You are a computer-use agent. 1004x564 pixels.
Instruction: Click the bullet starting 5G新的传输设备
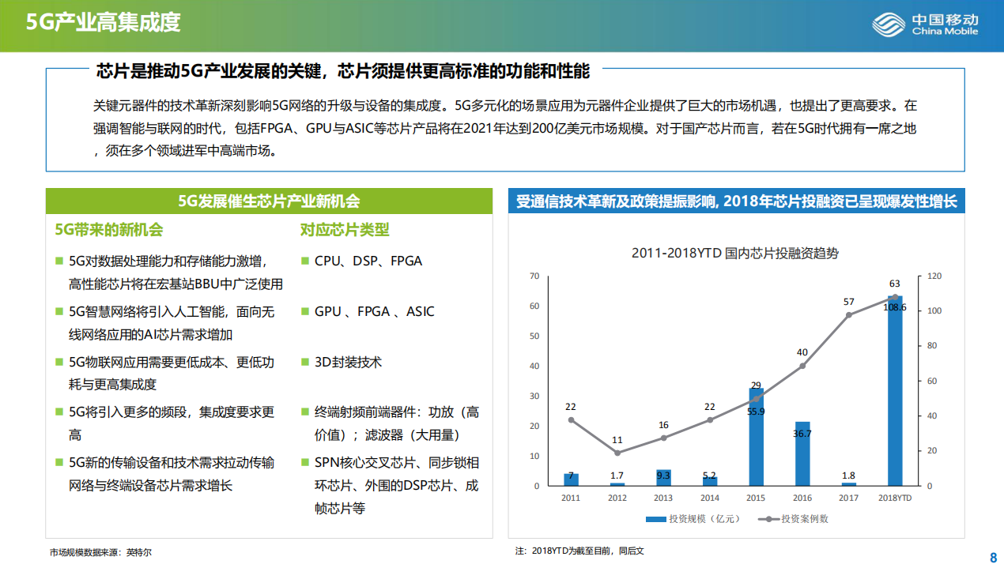tap(172, 474)
